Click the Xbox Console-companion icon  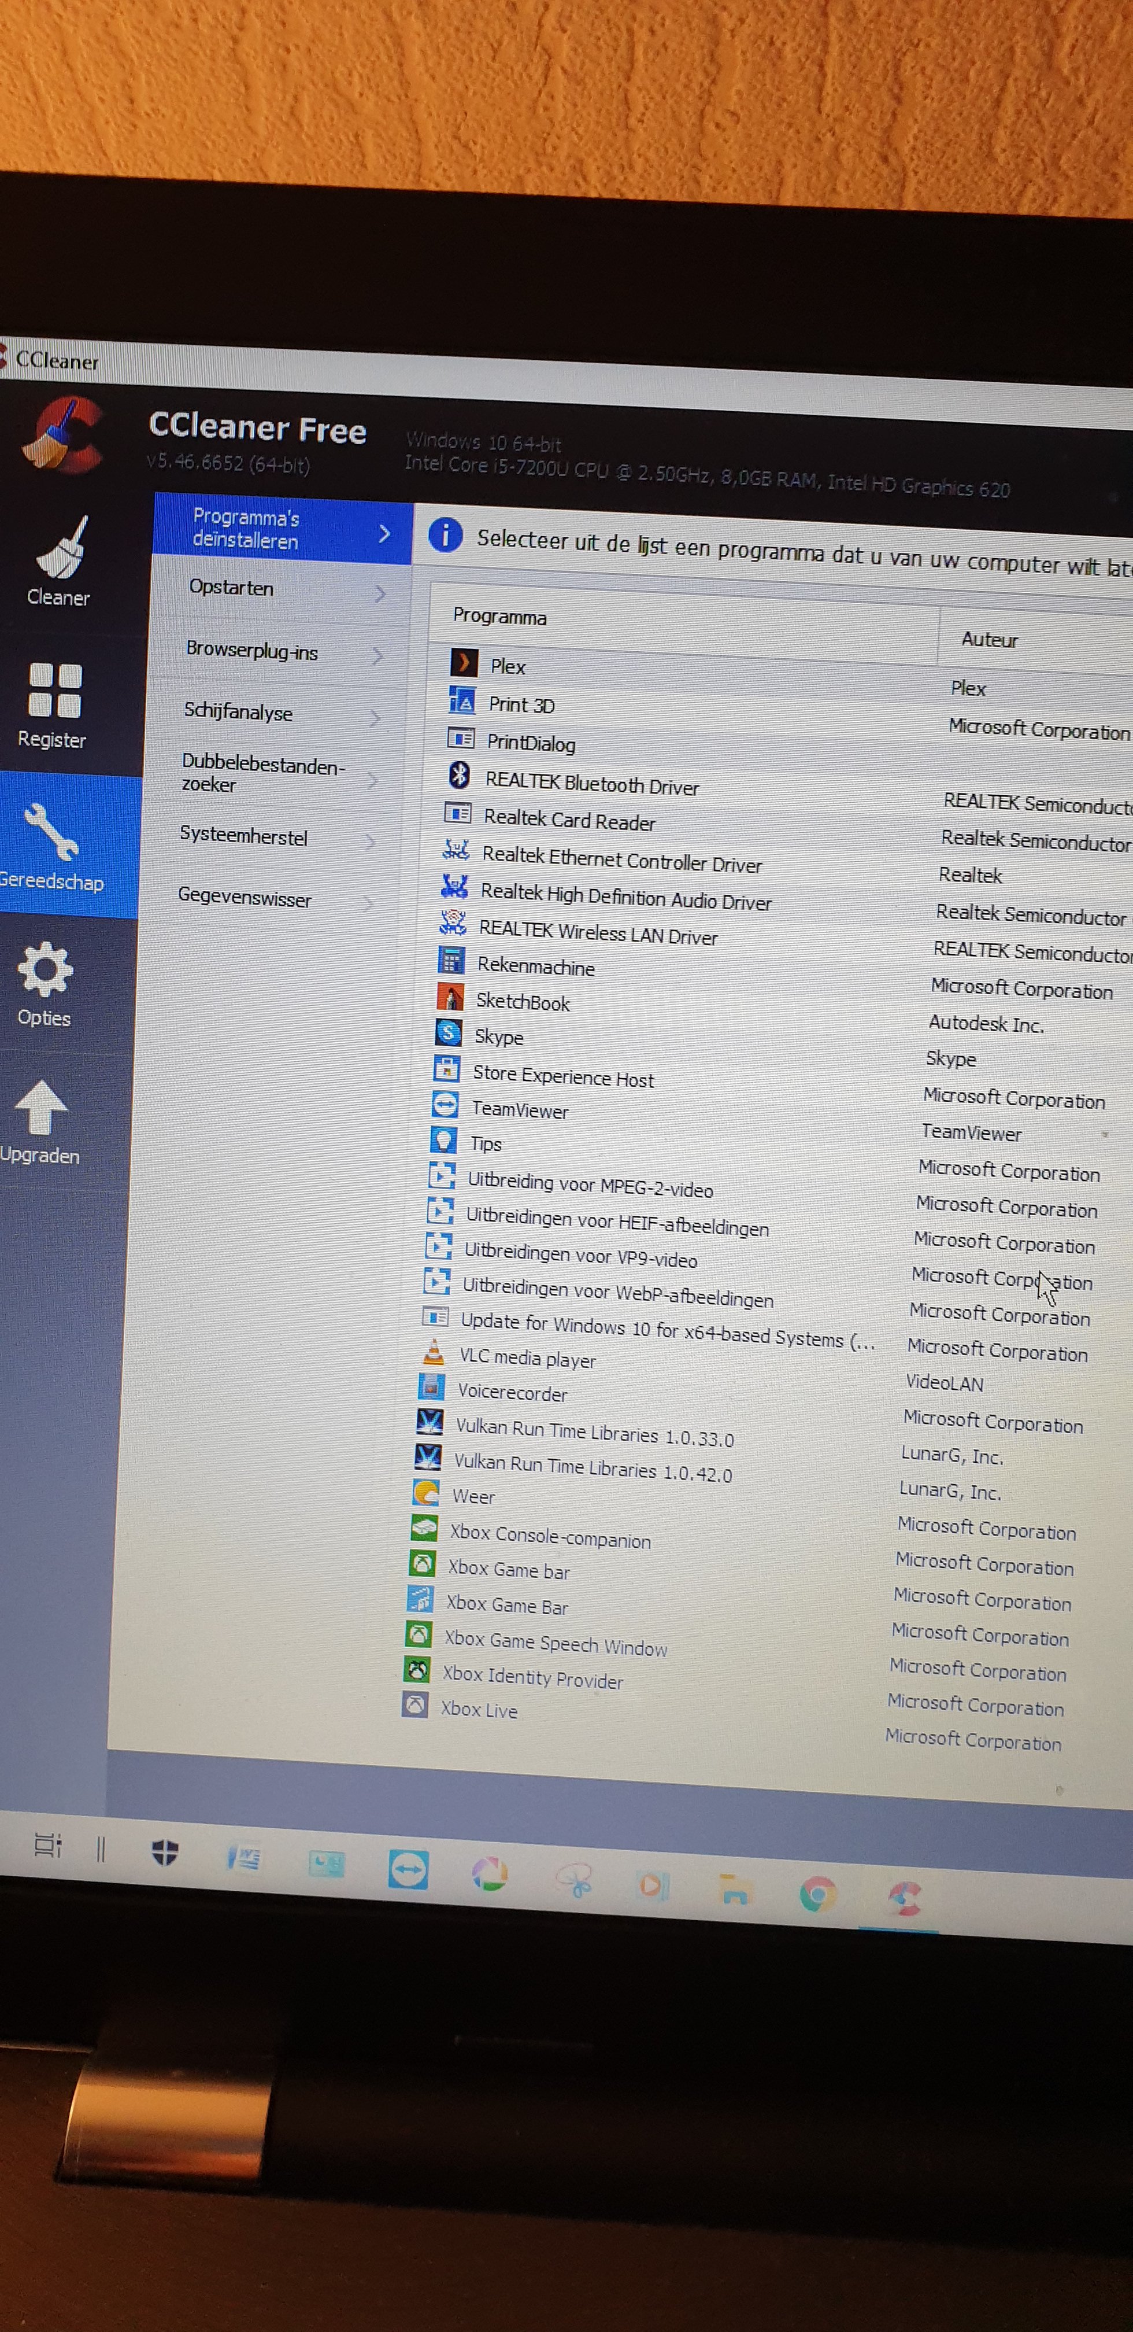click(424, 1527)
